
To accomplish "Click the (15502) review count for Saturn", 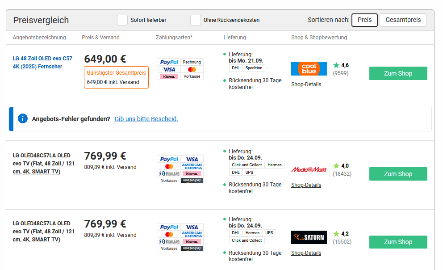I will point(342,242).
